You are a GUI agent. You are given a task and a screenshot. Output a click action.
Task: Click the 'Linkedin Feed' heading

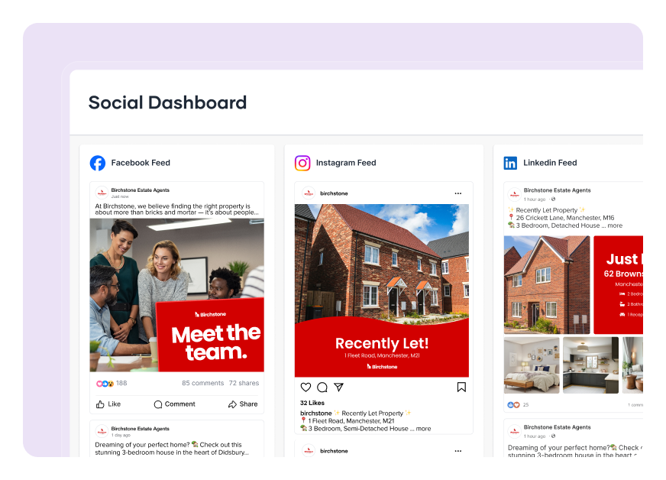click(x=550, y=163)
